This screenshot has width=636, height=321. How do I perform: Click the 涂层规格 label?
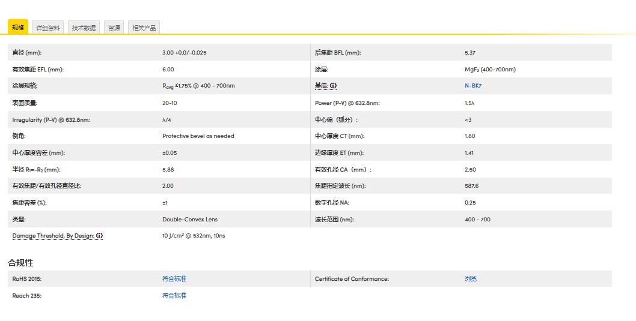click(25, 86)
